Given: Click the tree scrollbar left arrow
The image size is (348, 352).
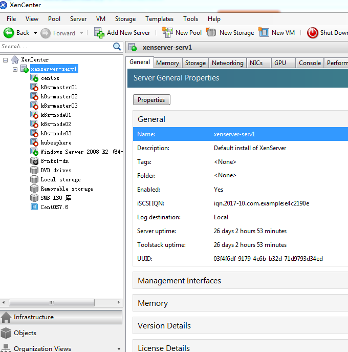Looking at the screenshot, I should tap(4, 302).
